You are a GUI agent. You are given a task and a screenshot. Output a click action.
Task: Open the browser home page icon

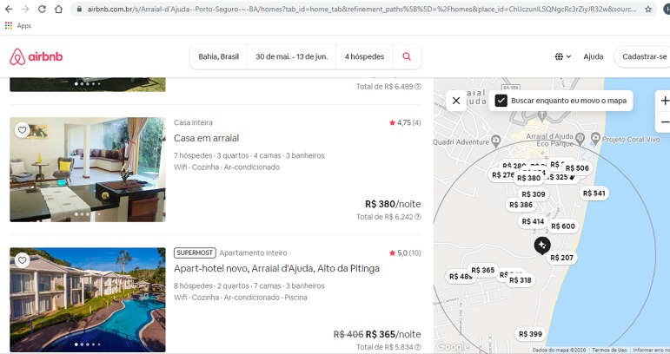(x=58, y=9)
